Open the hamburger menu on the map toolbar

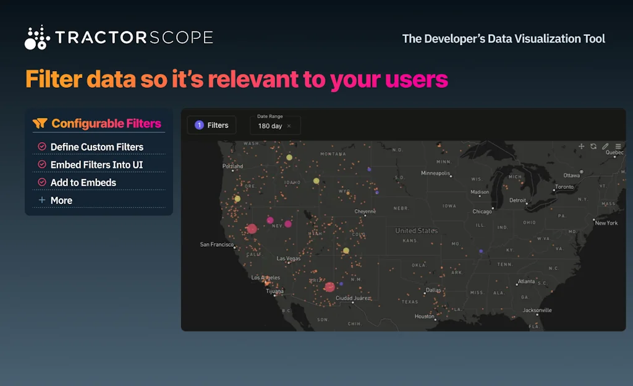[618, 147]
